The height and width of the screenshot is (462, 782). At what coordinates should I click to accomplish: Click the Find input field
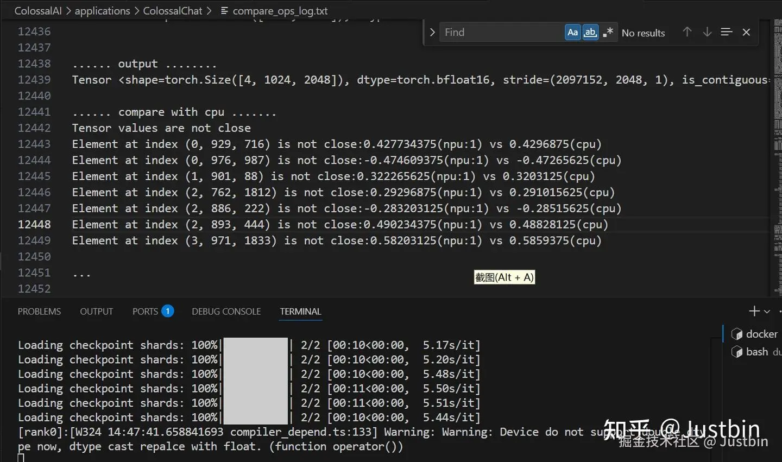[502, 32]
